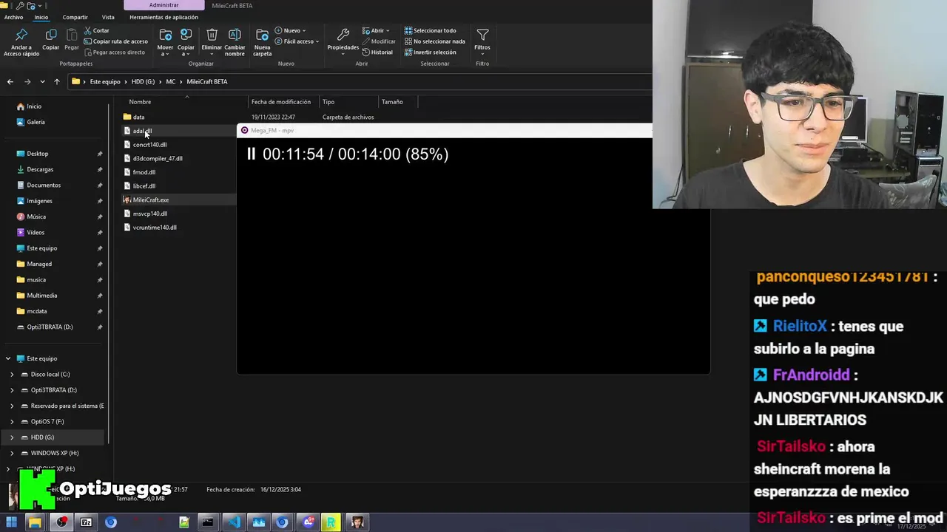Image resolution: width=947 pixels, height=532 pixels.
Task: Open Visual Studio Code taskbar icon
Action: (x=234, y=522)
